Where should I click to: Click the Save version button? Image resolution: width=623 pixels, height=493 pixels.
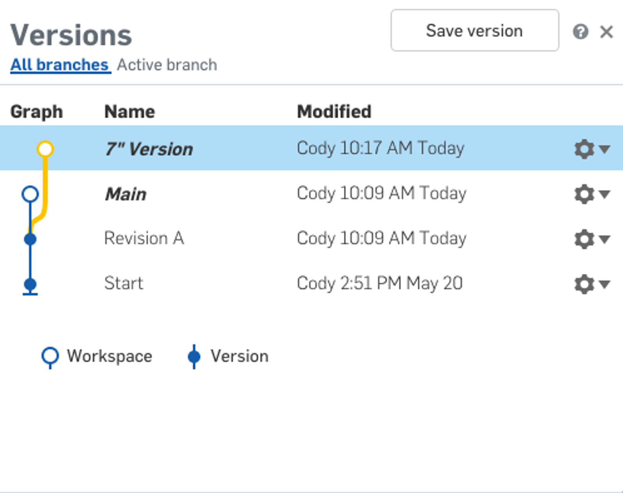click(x=475, y=30)
